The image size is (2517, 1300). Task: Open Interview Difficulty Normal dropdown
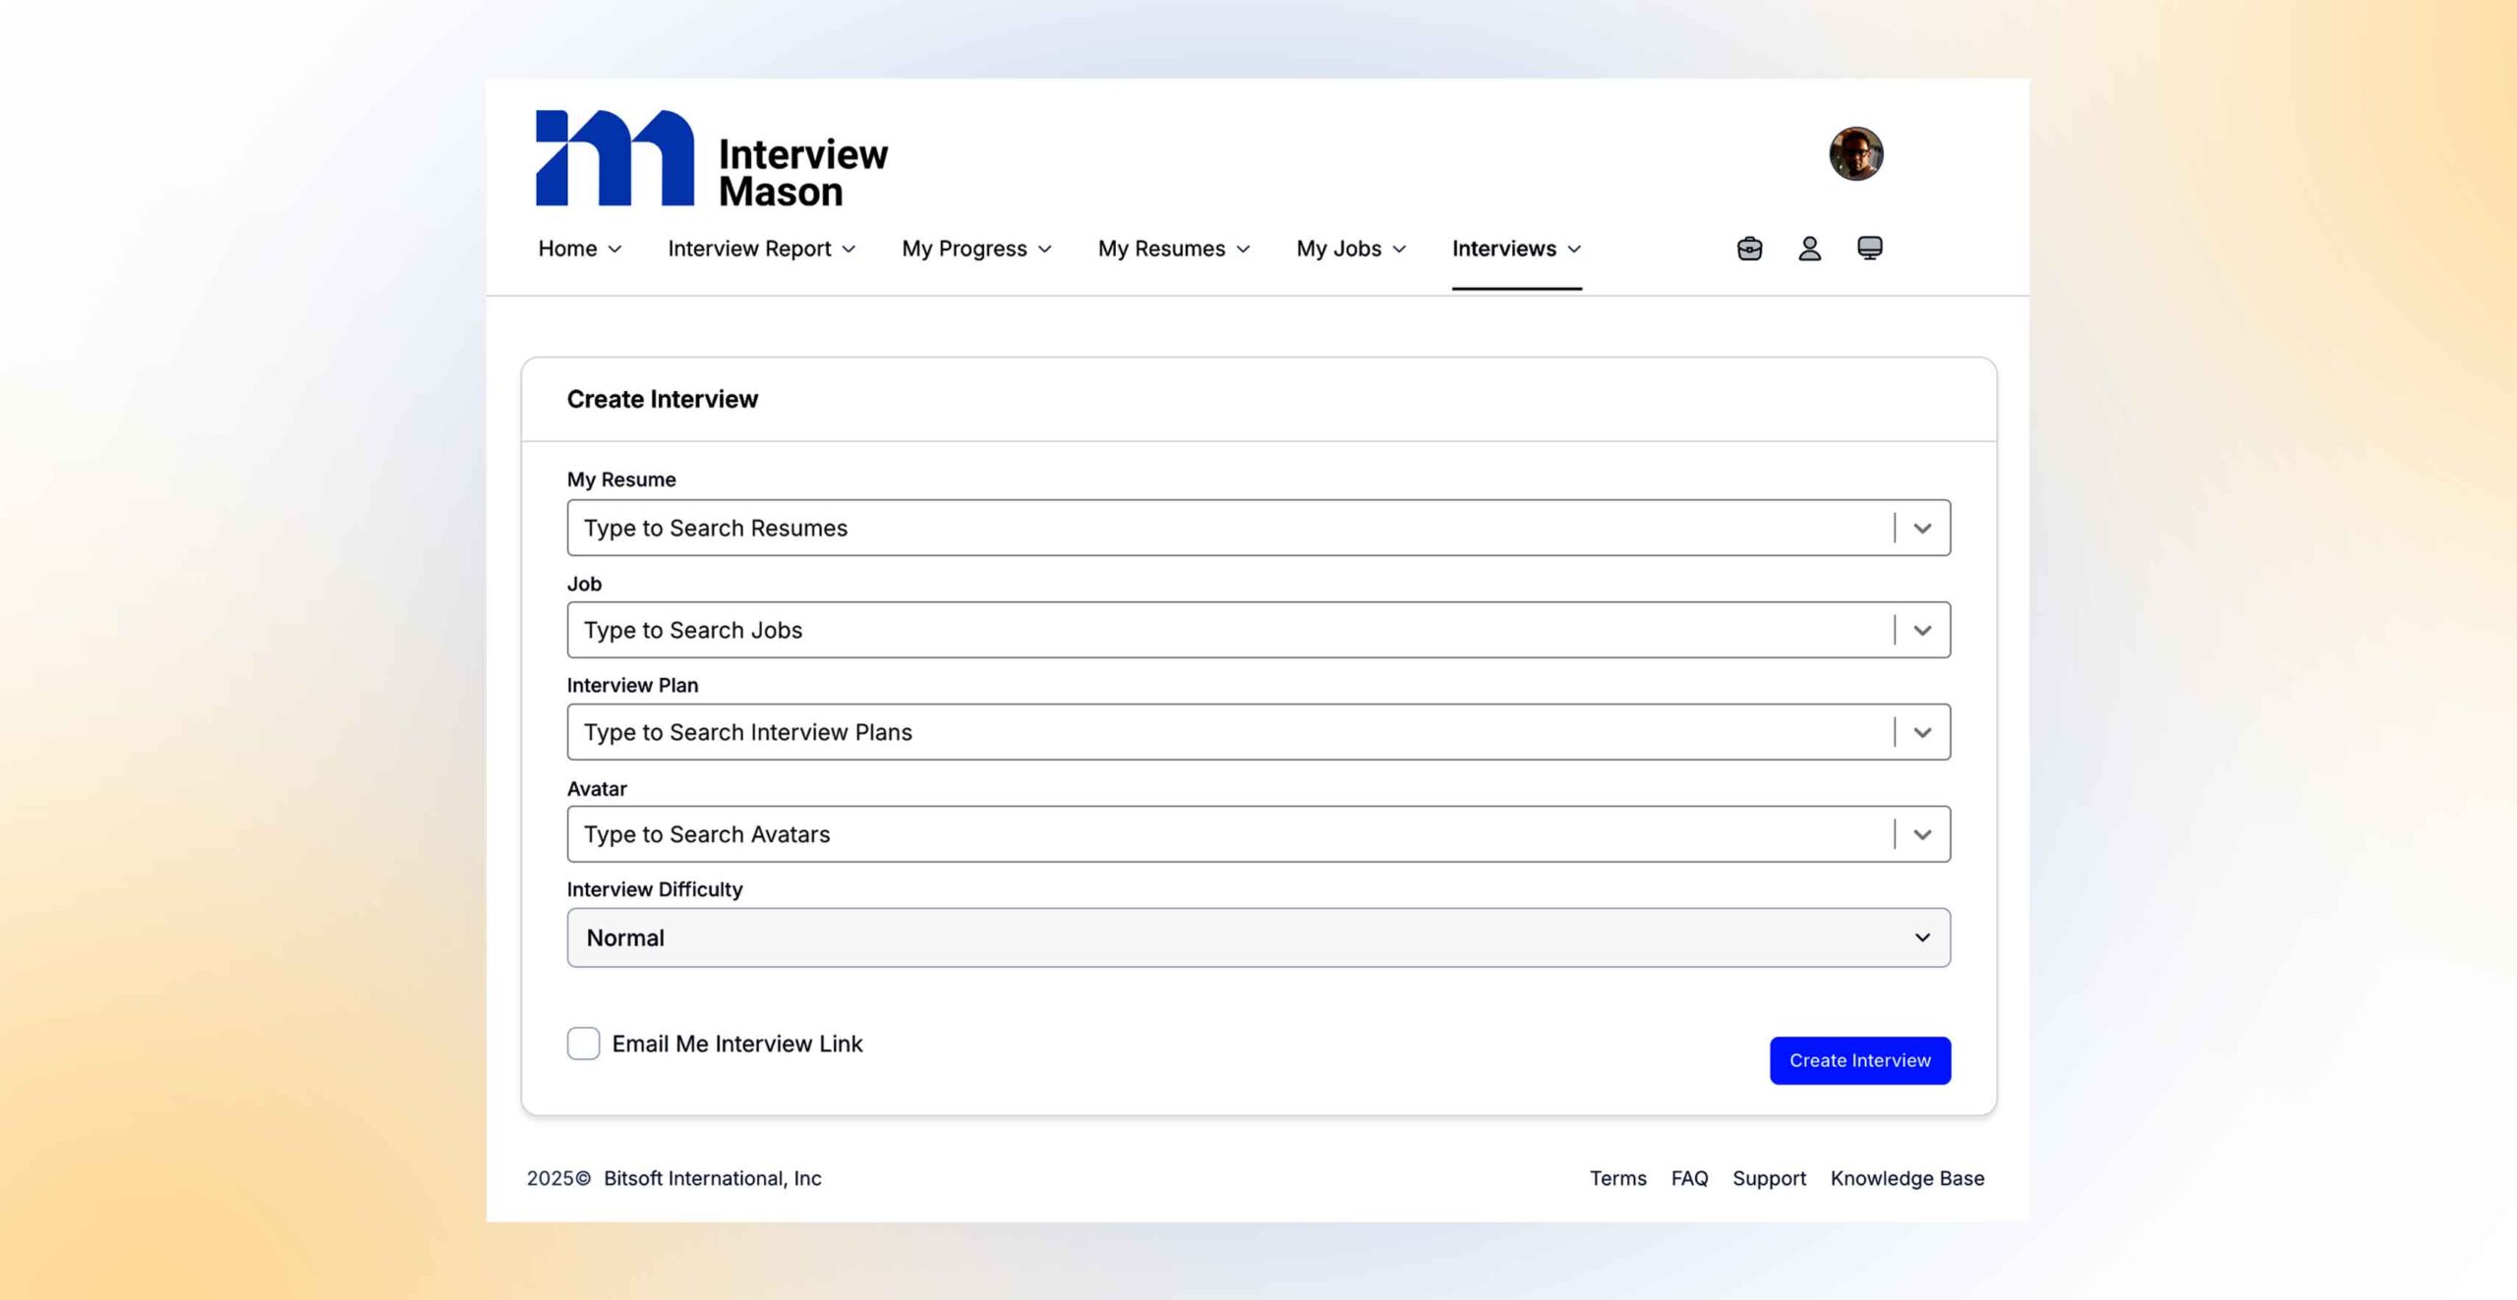coord(1258,937)
